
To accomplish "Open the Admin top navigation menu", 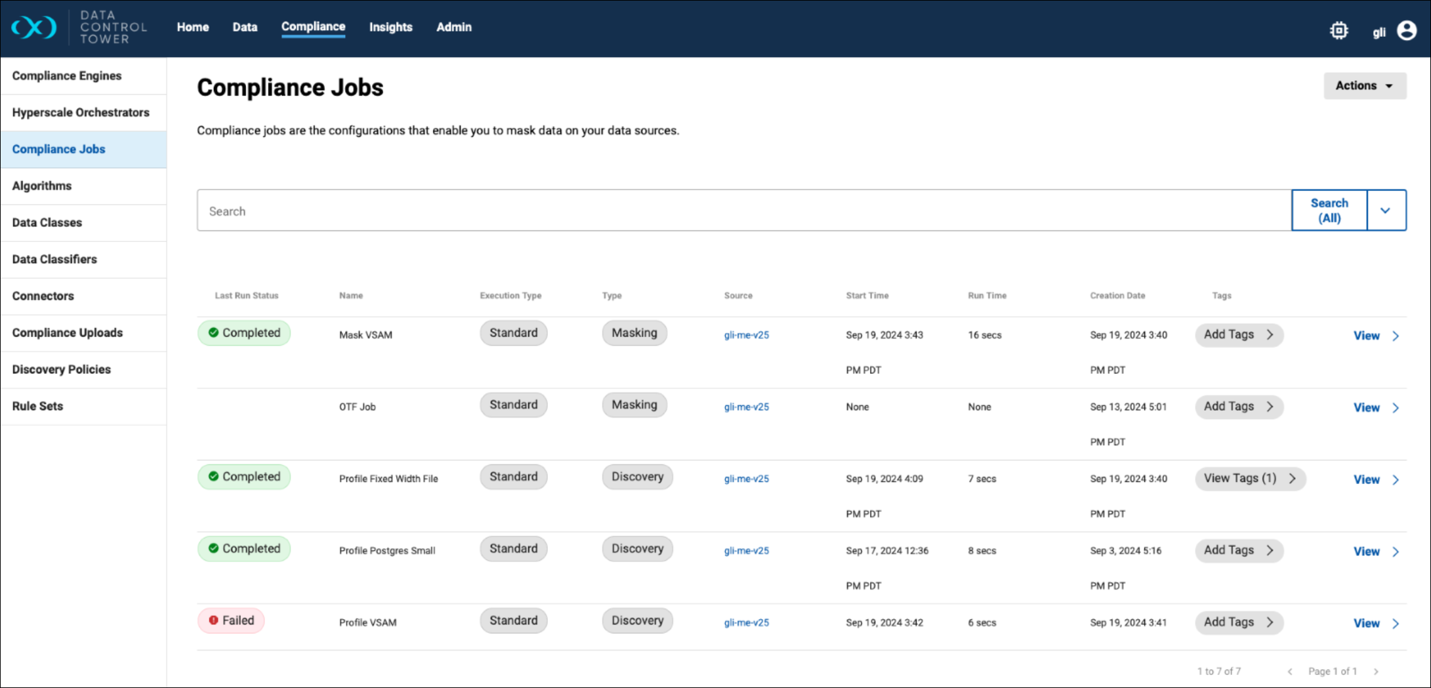I will 453,27.
